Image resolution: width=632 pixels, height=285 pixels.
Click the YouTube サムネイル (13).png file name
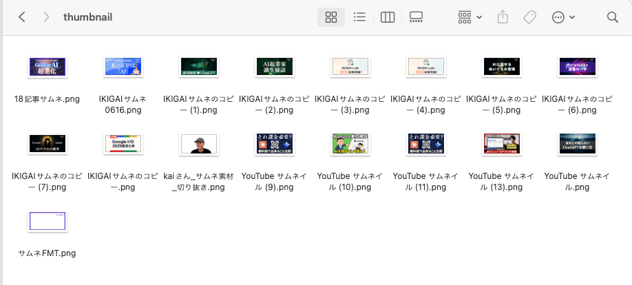click(501, 182)
